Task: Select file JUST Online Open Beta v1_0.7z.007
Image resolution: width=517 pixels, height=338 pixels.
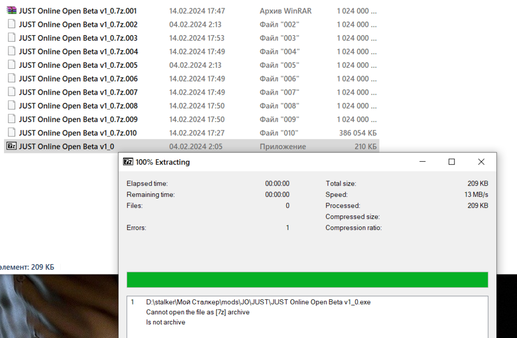Action: 78,92
